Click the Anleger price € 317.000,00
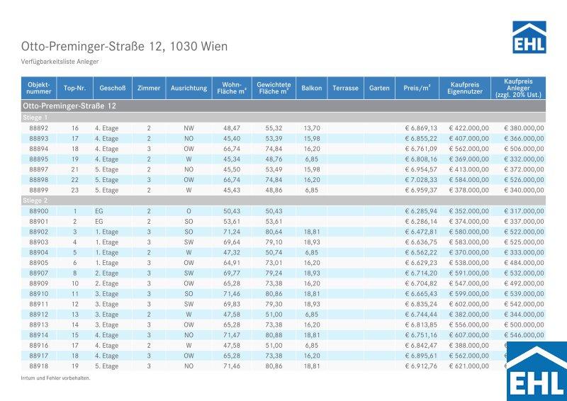The image size is (567, 401). [x=524, y=211]
